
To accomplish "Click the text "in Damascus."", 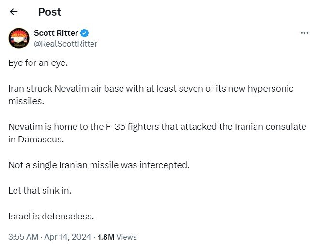I will pyautogui.click(x=32, y=139).
